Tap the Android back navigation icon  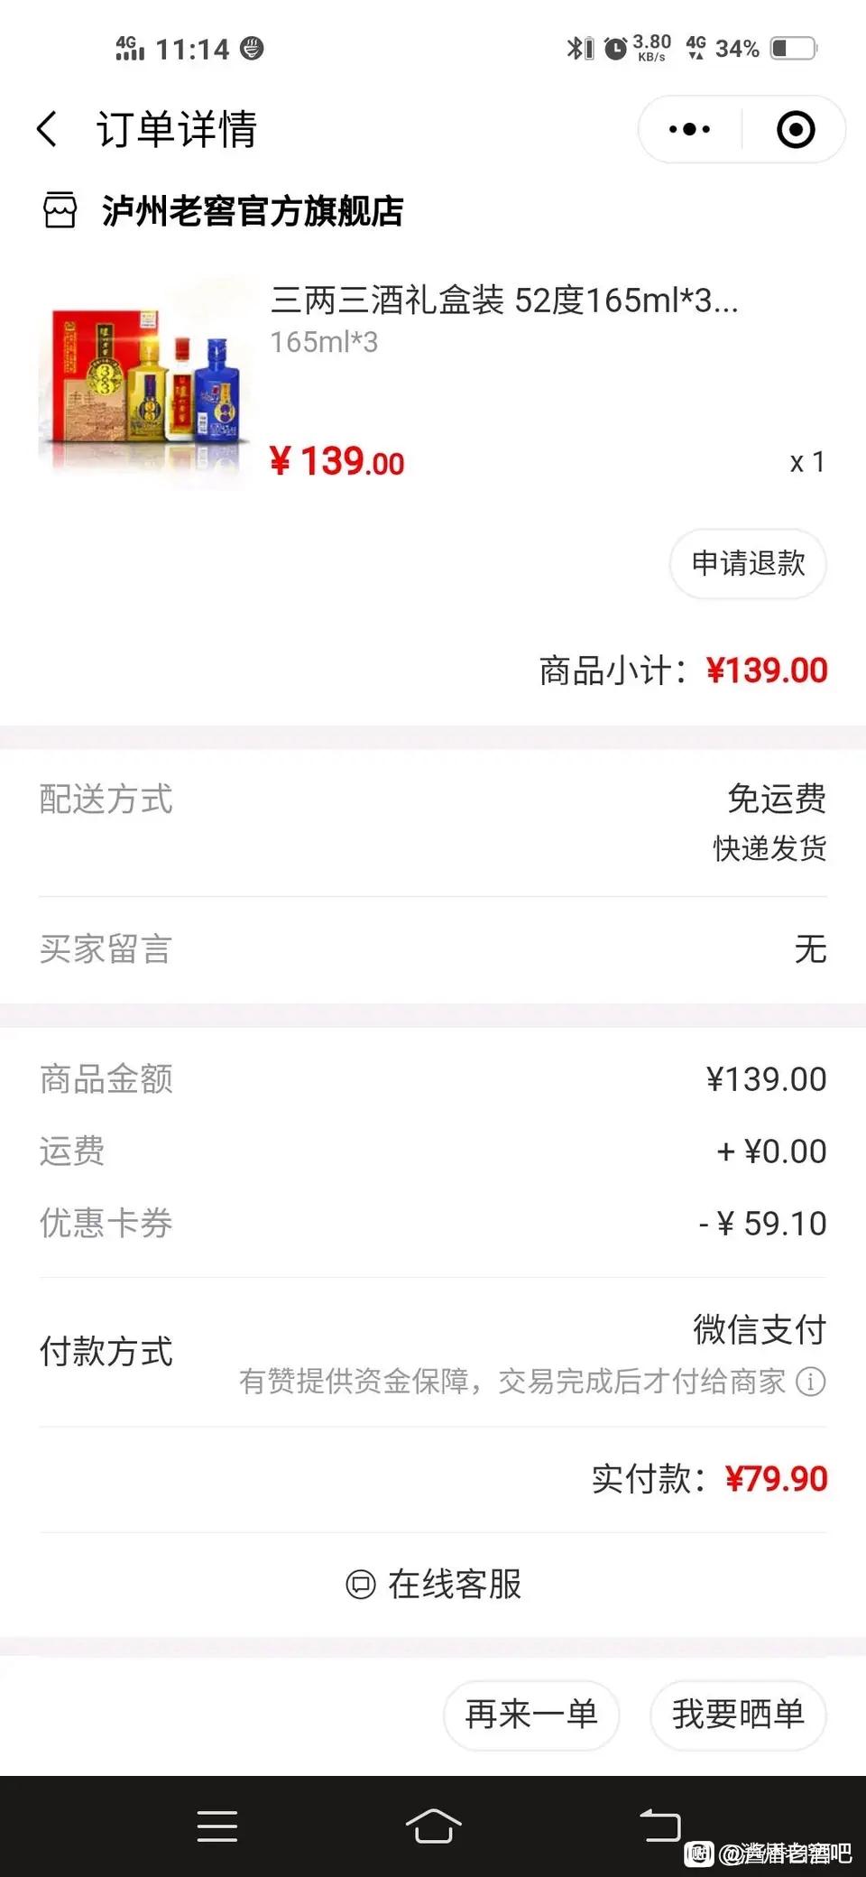click(x=659, y=1826)
